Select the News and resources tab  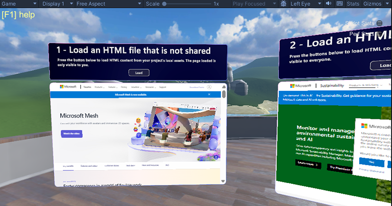(x=150, y=165)
